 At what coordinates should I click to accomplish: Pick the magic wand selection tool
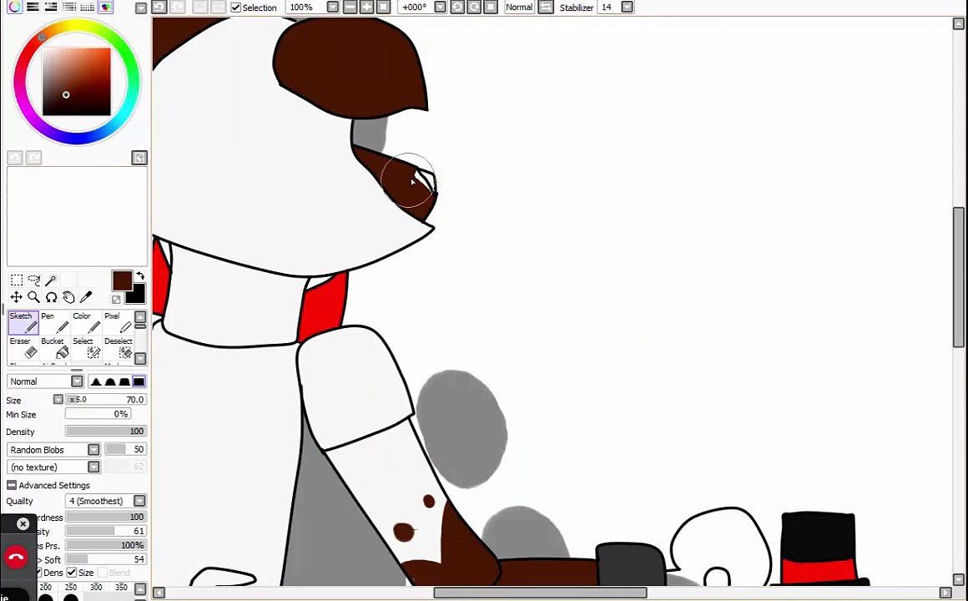click(x=51, y=280)
